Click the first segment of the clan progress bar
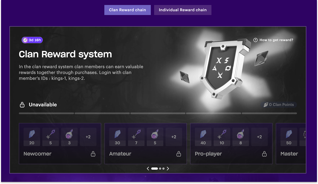The height and width of the screenshot is (184, 318). click(x=46, y=113)
